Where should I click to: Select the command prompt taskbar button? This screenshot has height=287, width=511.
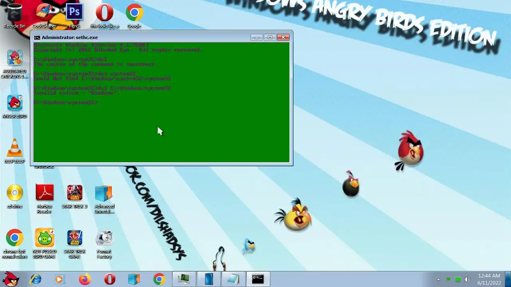click(258, 279)
